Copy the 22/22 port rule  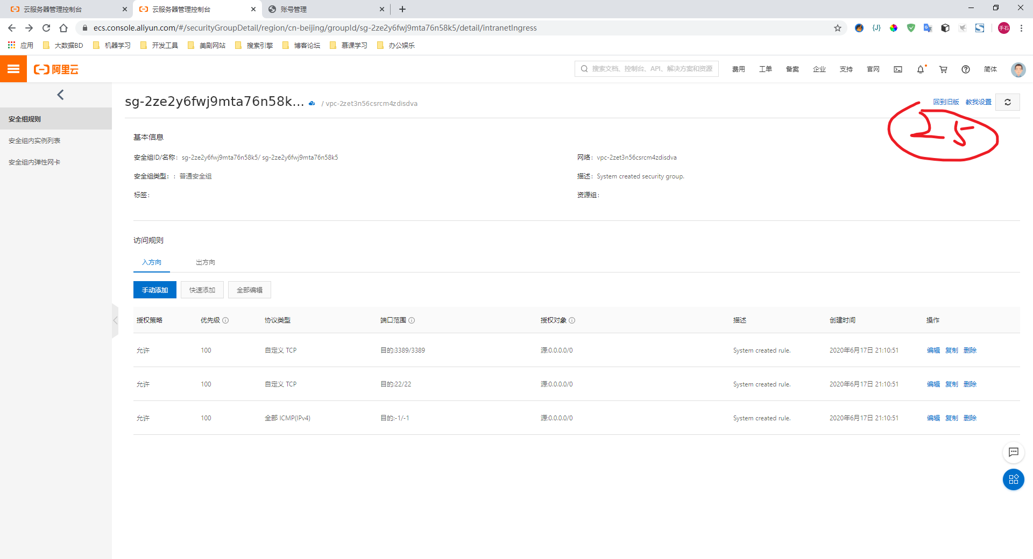(x=952, y=384)
